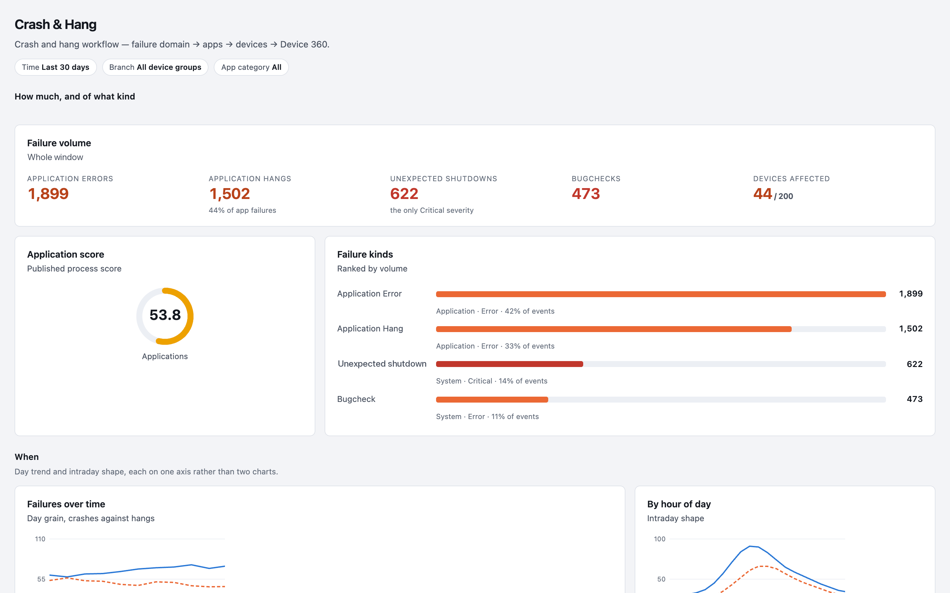Open the App category All filter
The width and height of the screenshot is (950, 593).
coord(251,67)
